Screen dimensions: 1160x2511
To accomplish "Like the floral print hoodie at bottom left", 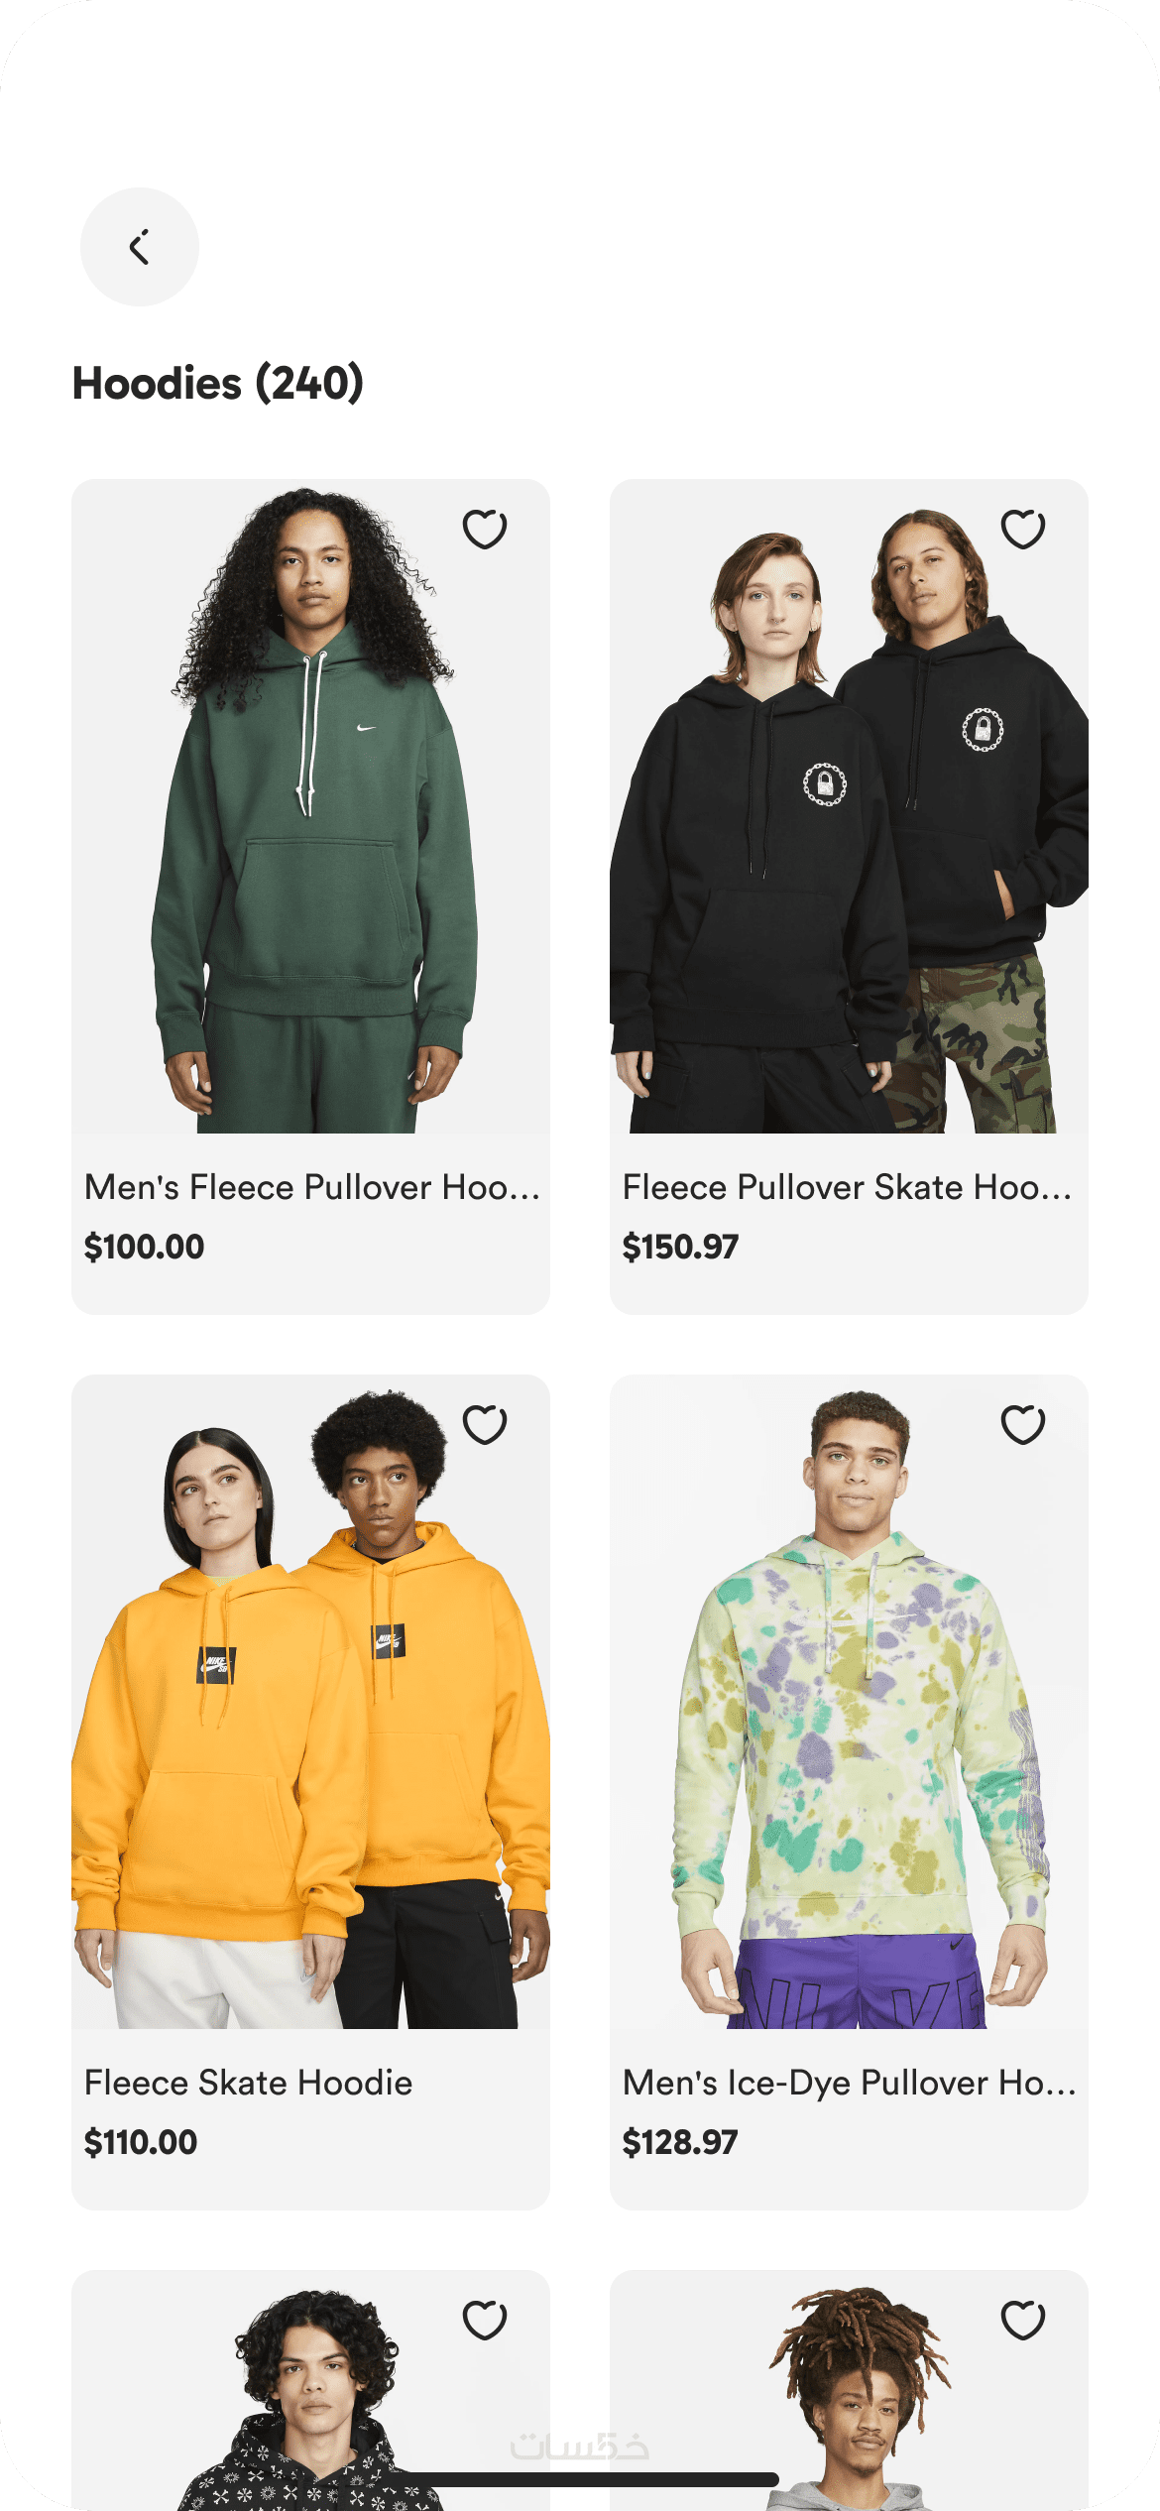I will [485, 2320].
